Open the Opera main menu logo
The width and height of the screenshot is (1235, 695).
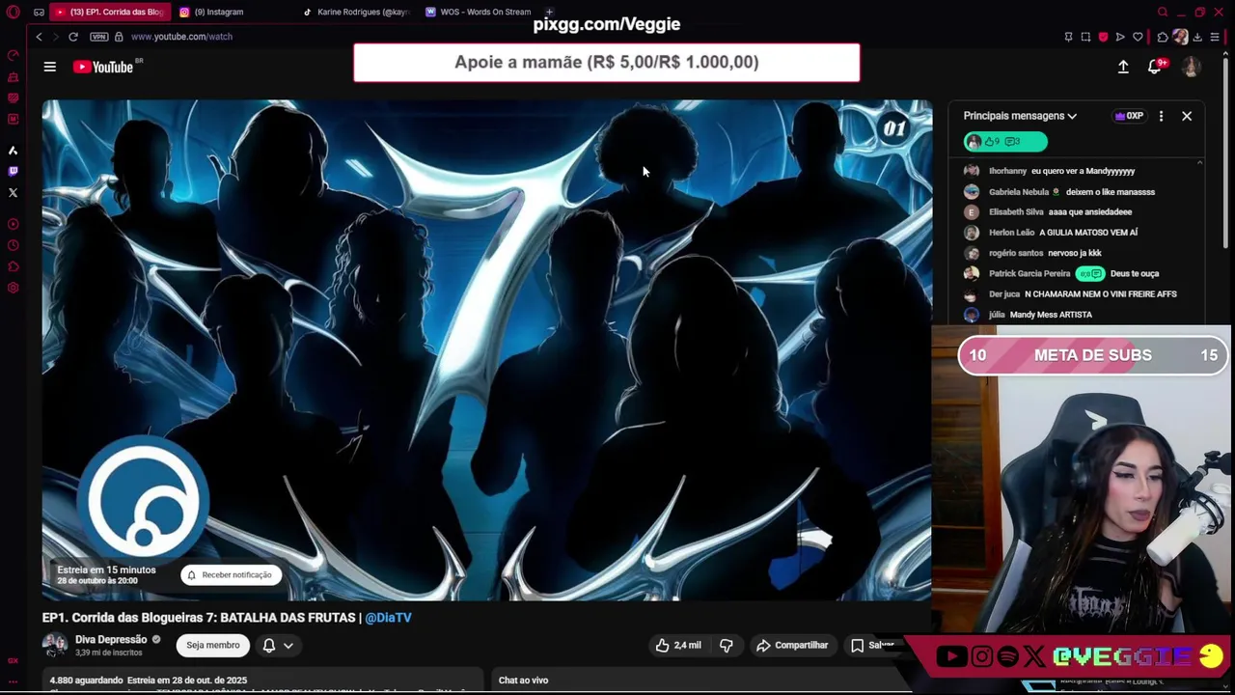point(13,12)
